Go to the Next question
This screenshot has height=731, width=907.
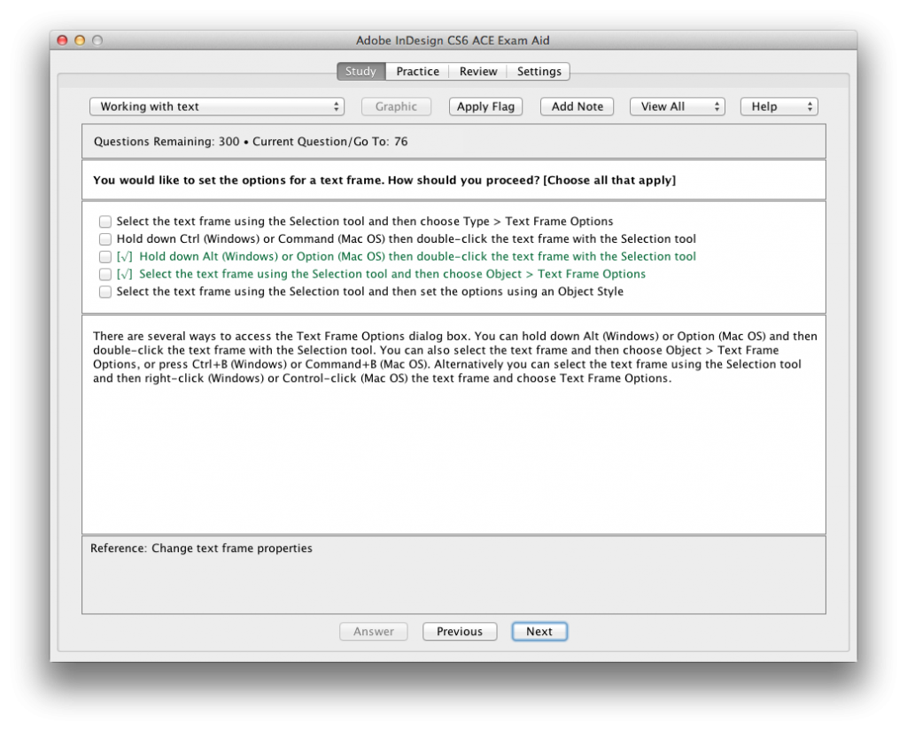click(x=539, y=632)
